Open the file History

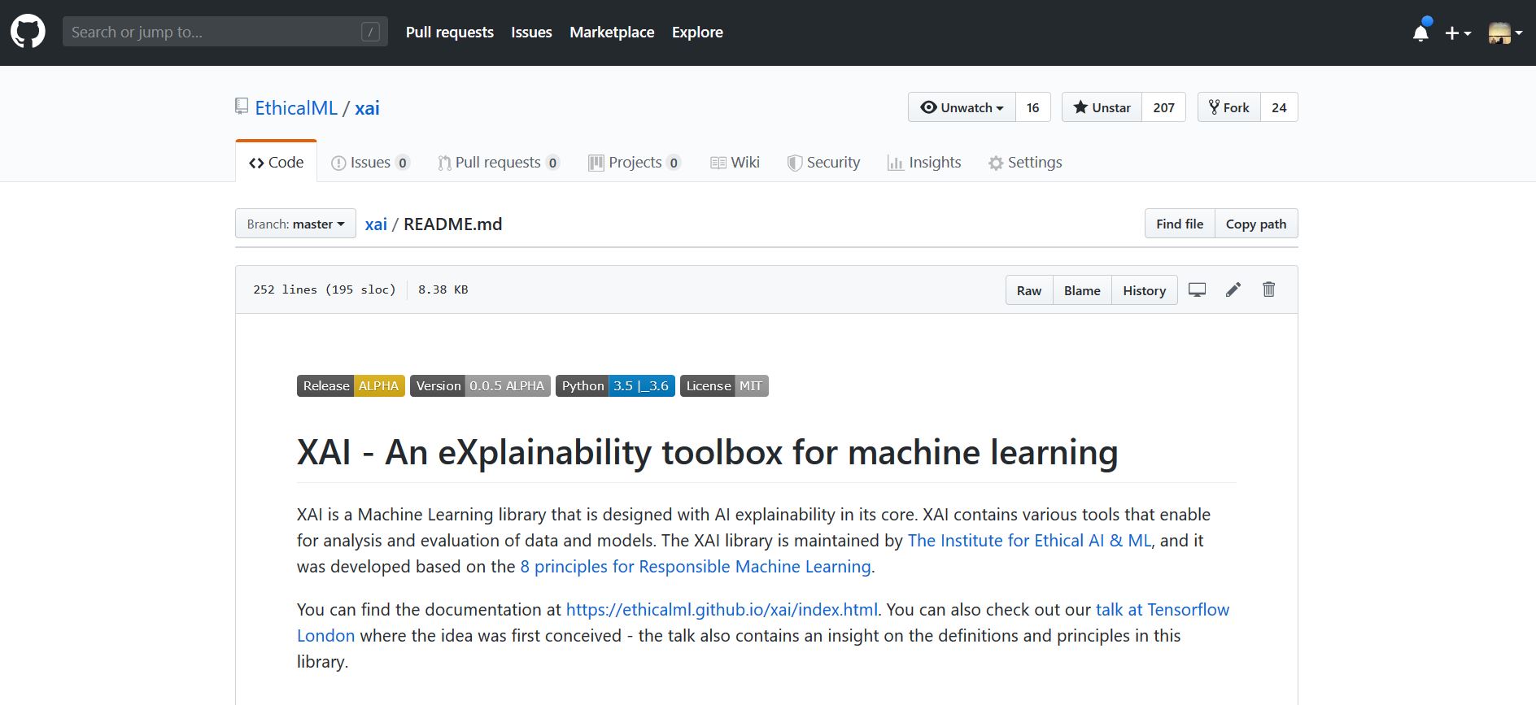click(1145, 290)
